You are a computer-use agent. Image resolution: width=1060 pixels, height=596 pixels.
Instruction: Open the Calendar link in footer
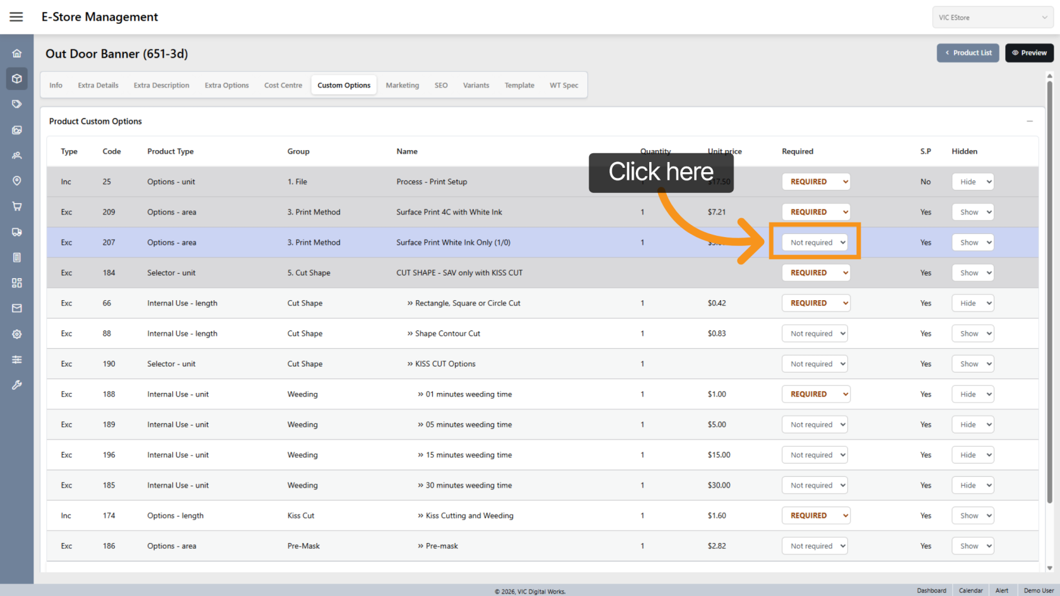click(970, 591)
